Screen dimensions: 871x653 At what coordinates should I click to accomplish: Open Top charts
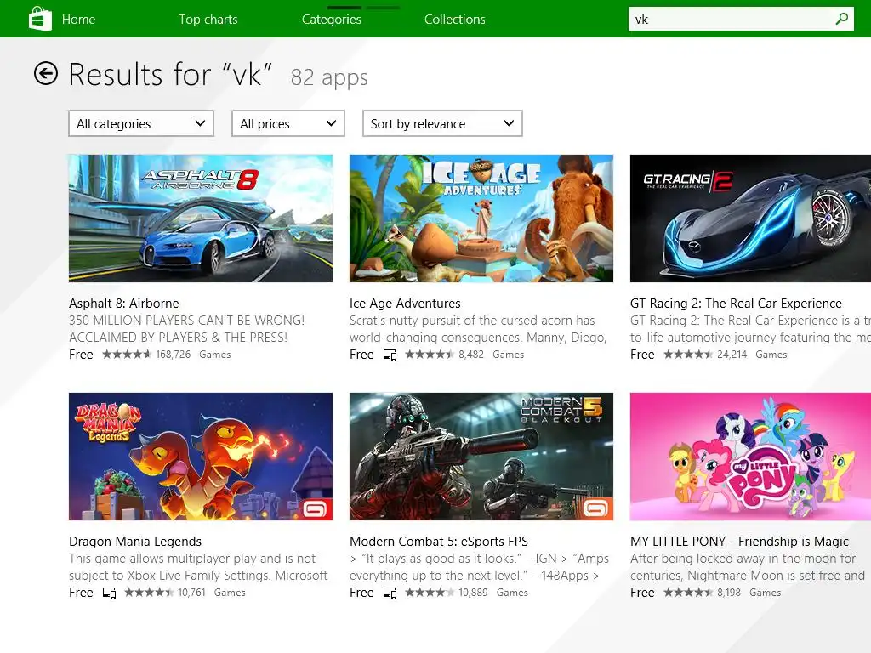coord(208,20)
